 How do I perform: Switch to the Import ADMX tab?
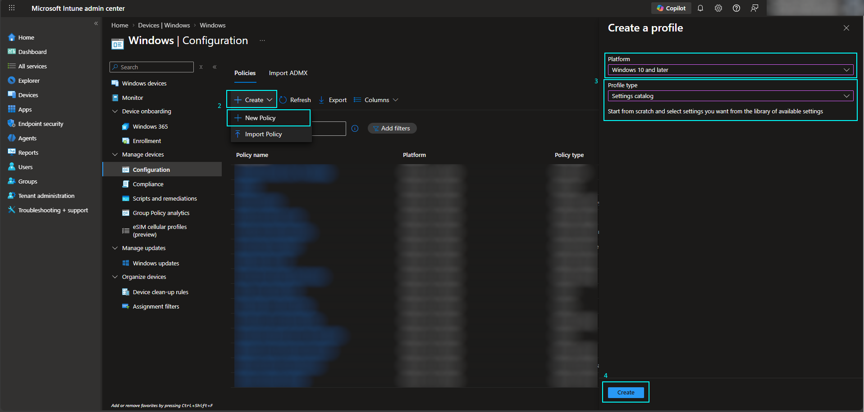tap(288, 73)
